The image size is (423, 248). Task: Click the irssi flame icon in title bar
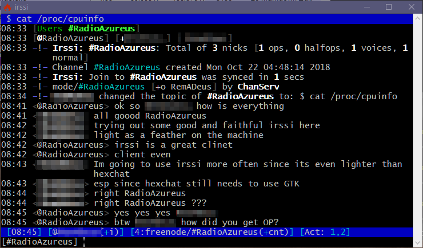pyautogui.click(x=7, y=7)
